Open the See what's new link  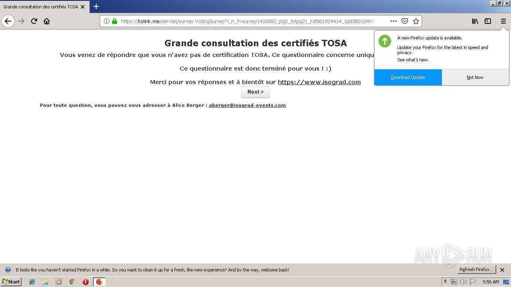click(x=413, y=60)
